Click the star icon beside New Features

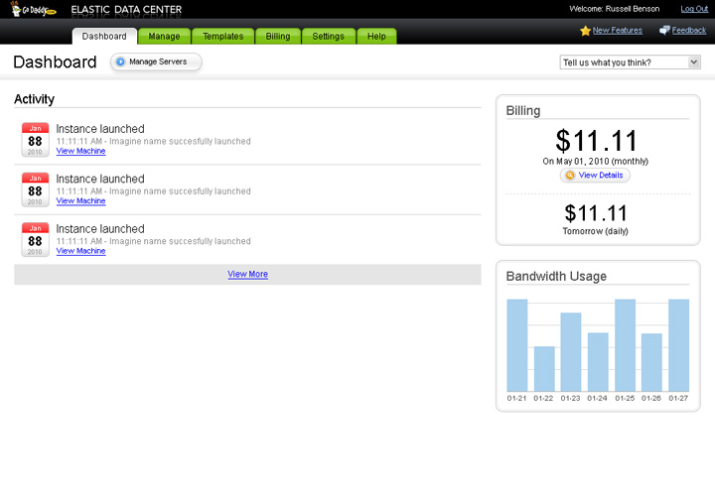[x=585, y=31]
